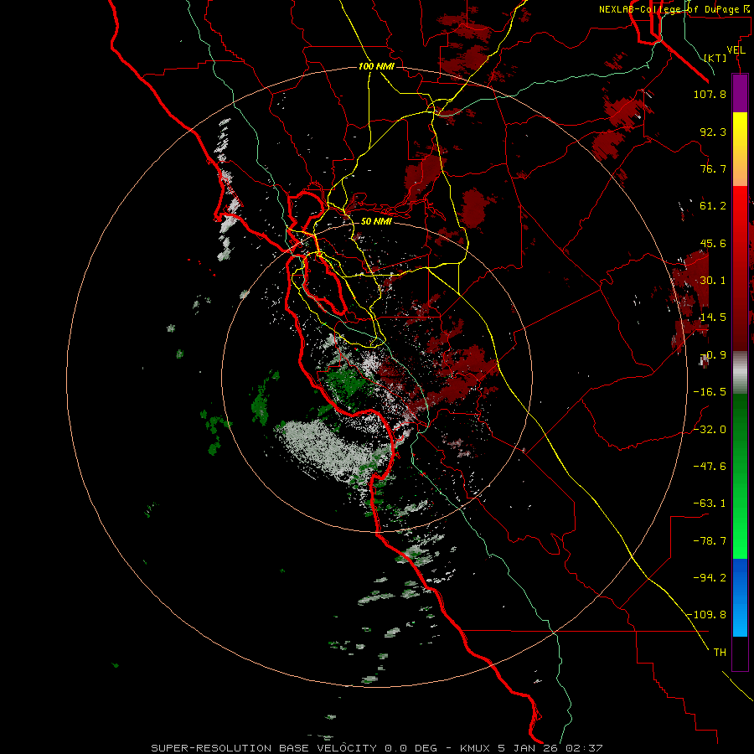Select the 92.3 scale value
The width and height of the screenshot is (754, 754).
(713, 132)
